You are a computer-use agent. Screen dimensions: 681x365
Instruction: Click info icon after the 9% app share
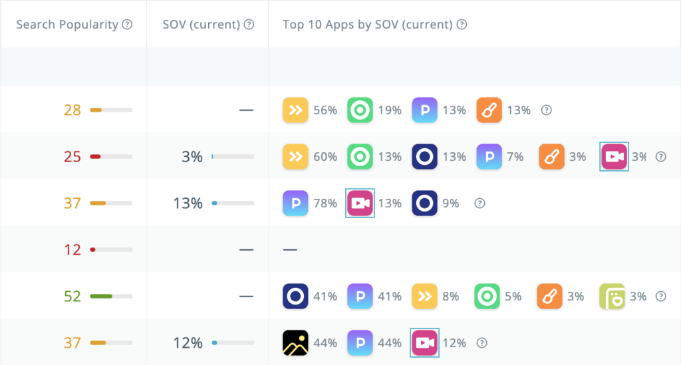click(x=479, y=203)
